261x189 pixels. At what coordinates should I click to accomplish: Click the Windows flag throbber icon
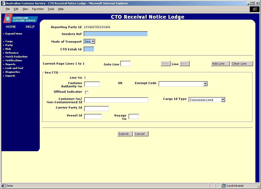pyautogui.click(x=255, y=9)
